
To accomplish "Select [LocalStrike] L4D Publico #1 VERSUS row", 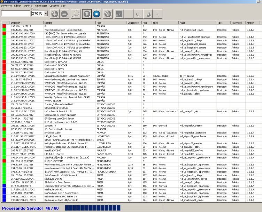I will [131, 55].
